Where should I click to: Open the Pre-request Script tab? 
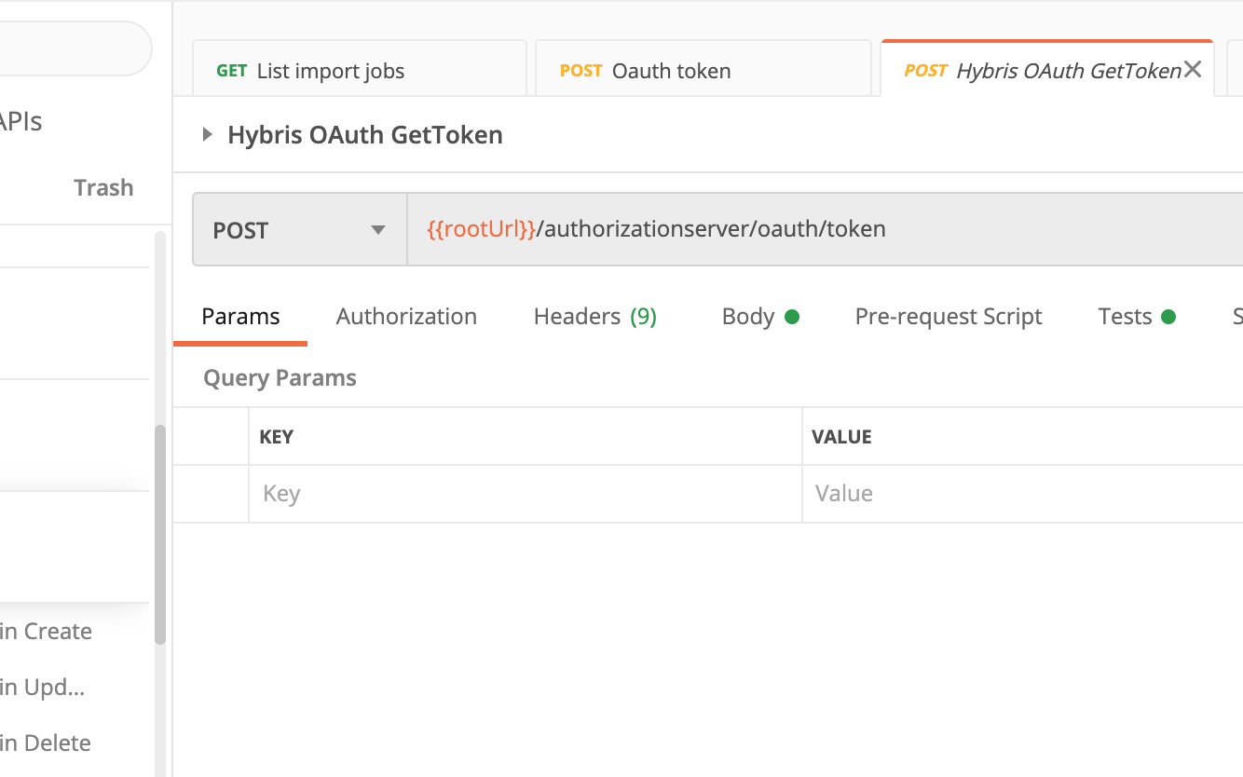pos(948,317)
